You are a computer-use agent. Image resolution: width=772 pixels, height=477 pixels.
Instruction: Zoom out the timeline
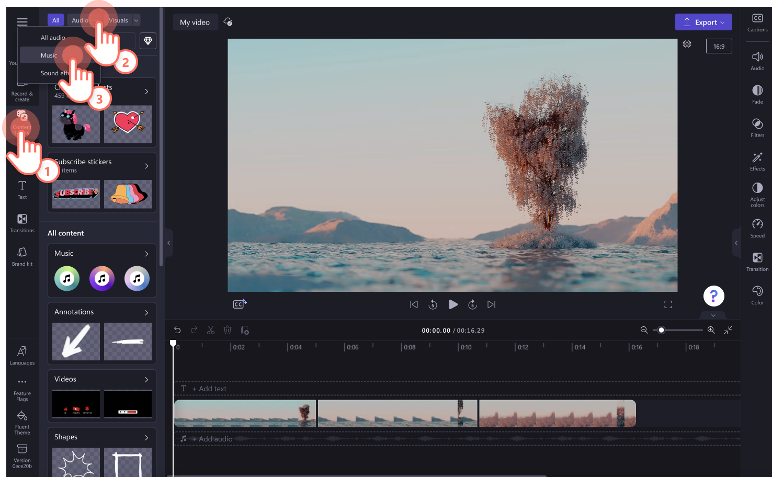(644, 330)
